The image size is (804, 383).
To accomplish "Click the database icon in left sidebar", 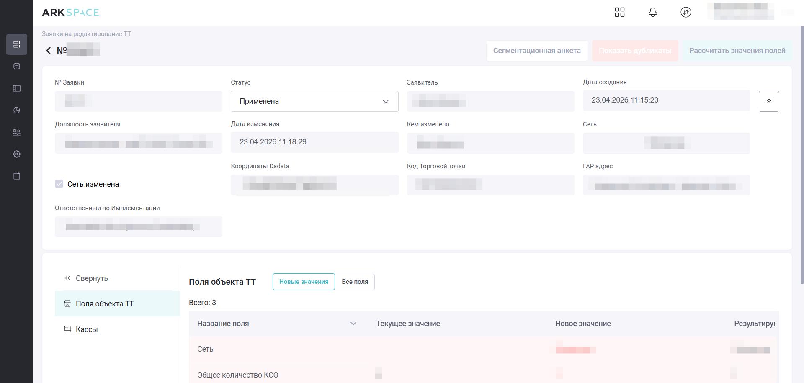I will [17, 66].
